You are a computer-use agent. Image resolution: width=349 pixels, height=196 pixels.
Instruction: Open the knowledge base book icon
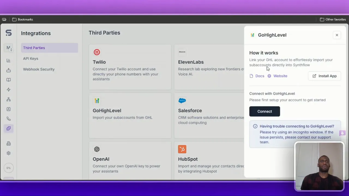[8, 80]
